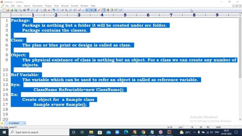Screen dimensions: 242x136
Task: Click the folder icon beside document tabs
Action: point(2,123)
